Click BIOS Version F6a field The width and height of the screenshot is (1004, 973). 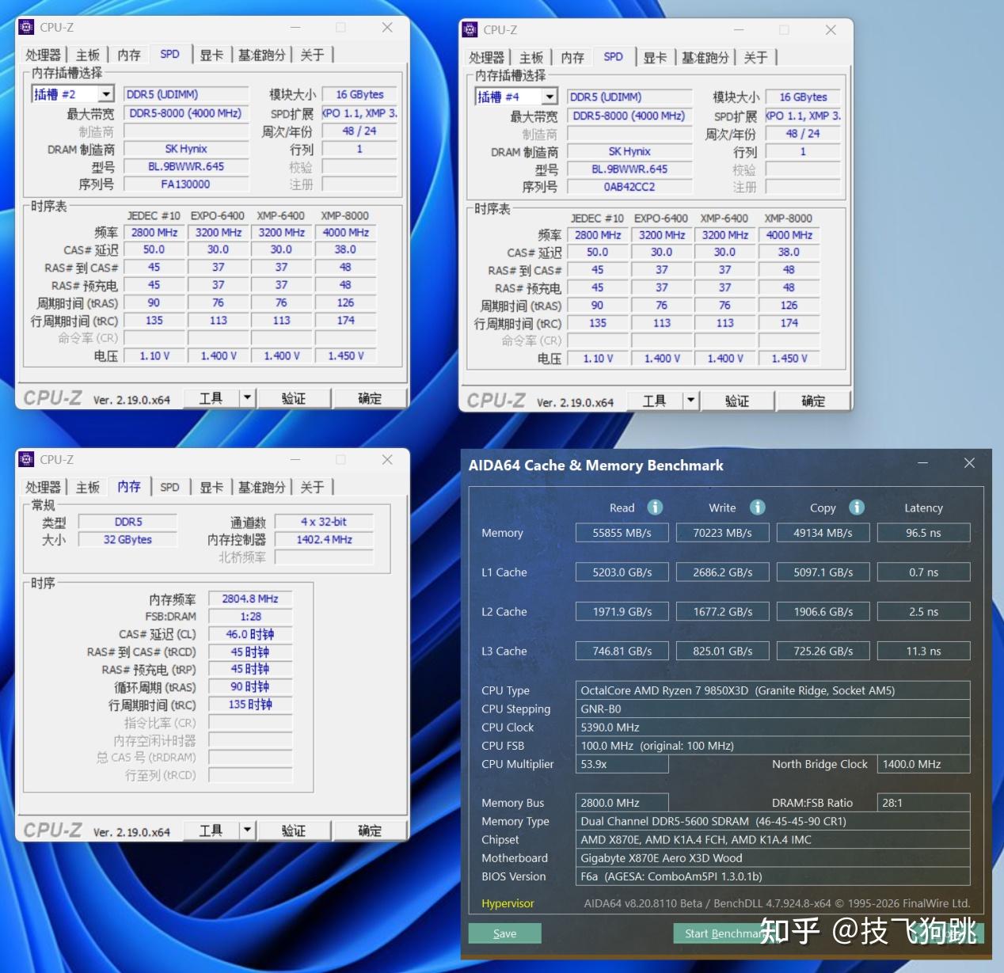point(773,876)
